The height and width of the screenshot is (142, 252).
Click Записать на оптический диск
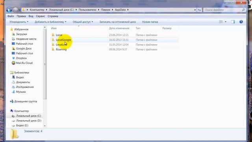coord(117,22)
